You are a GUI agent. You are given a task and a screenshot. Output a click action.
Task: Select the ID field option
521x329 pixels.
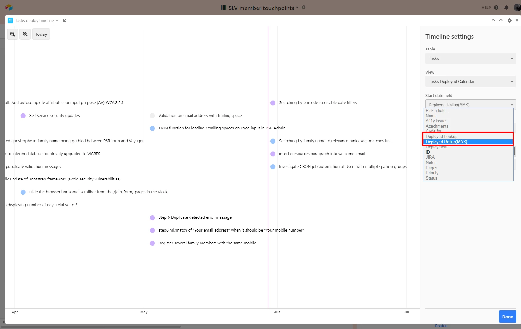pyautogui.click(x=468, y=152)
